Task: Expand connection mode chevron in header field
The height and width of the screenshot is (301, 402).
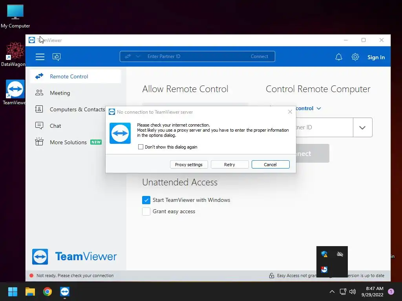Action: 138,56
